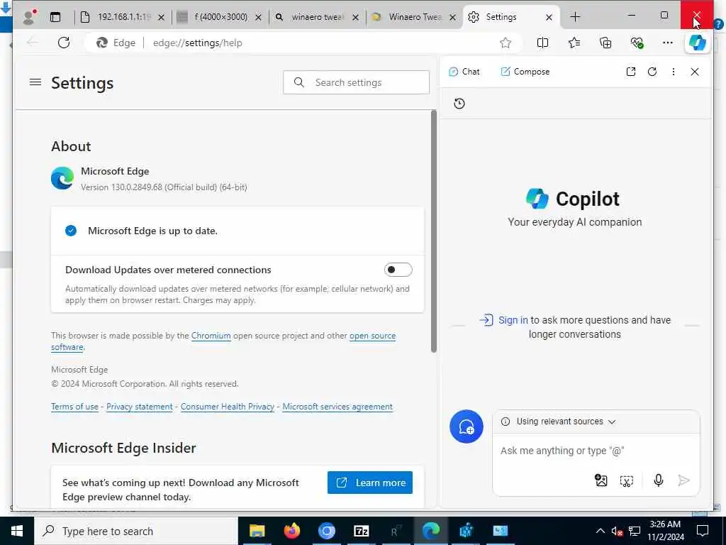The image size is (726, 545).
Task: Toggle the Copilot sidebar button
Action: pyautogui.click(x=698, y=43)
